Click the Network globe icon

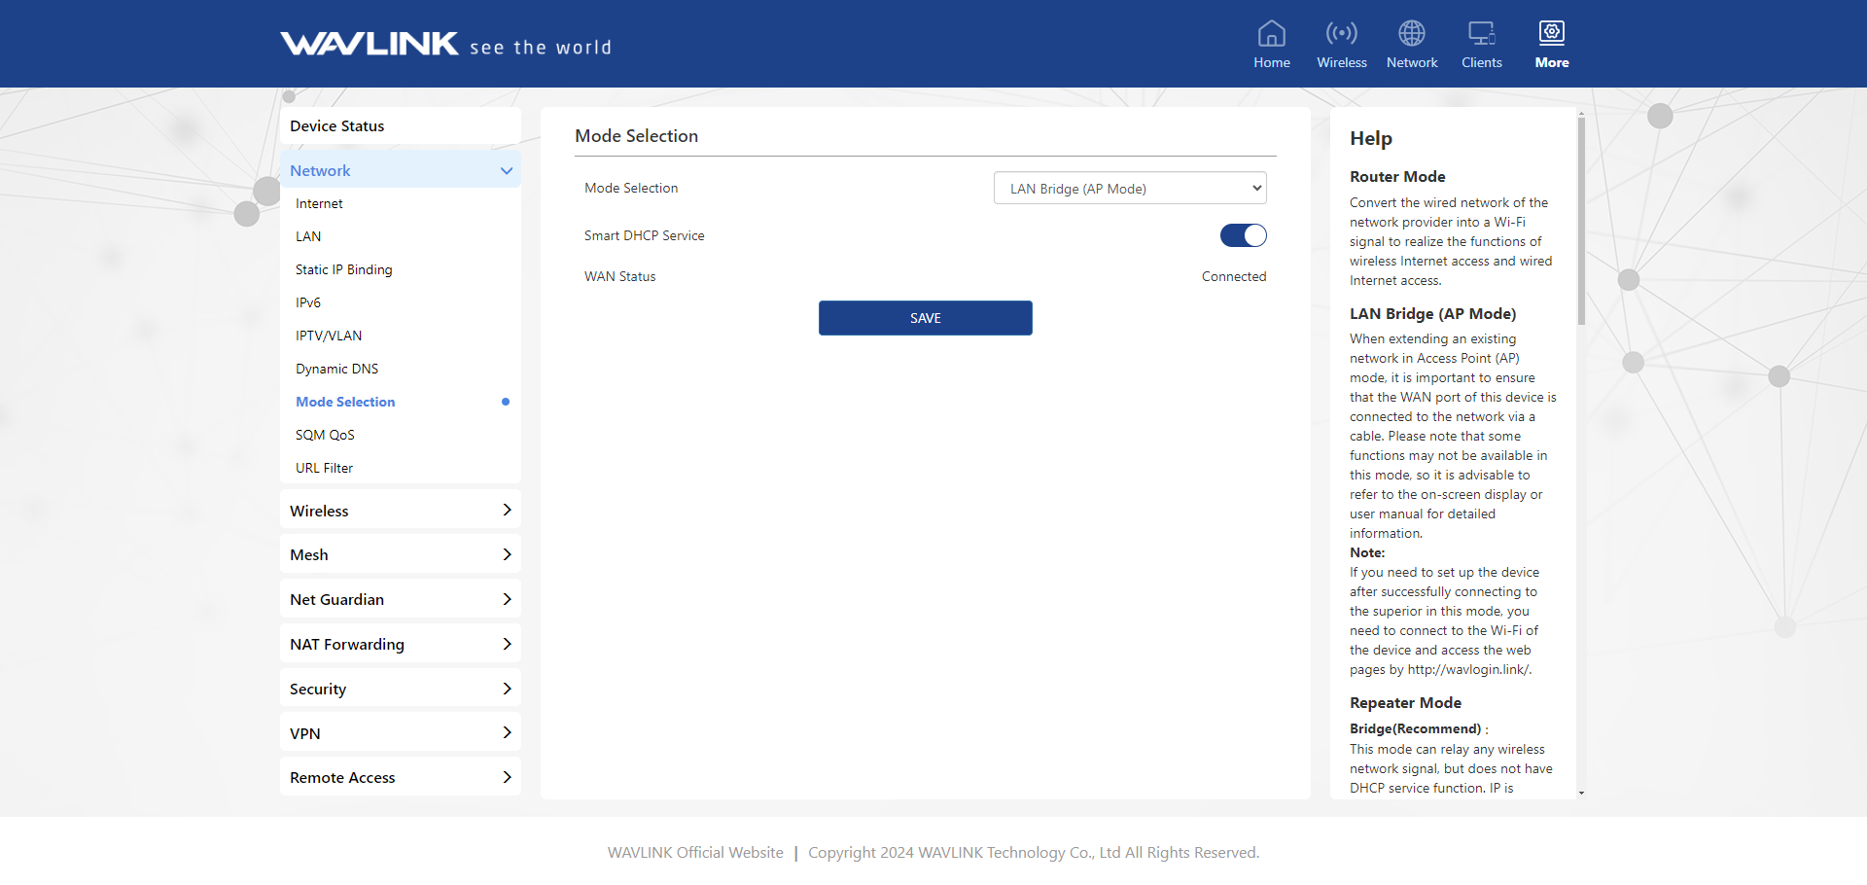[x=1411, y=34]
